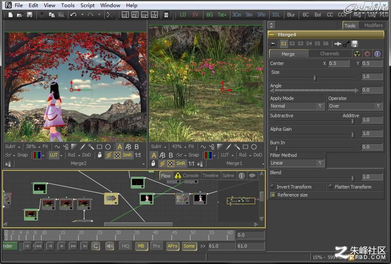
Task: Click the info icon beside Spline tab
Action: 241,175
